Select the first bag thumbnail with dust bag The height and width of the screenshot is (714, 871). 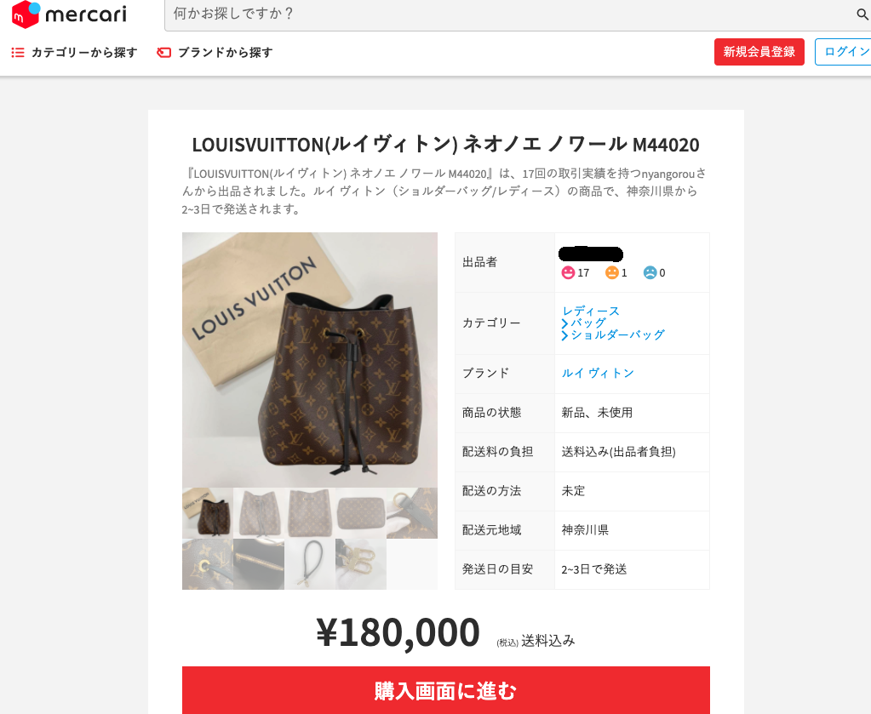(208, 513)
